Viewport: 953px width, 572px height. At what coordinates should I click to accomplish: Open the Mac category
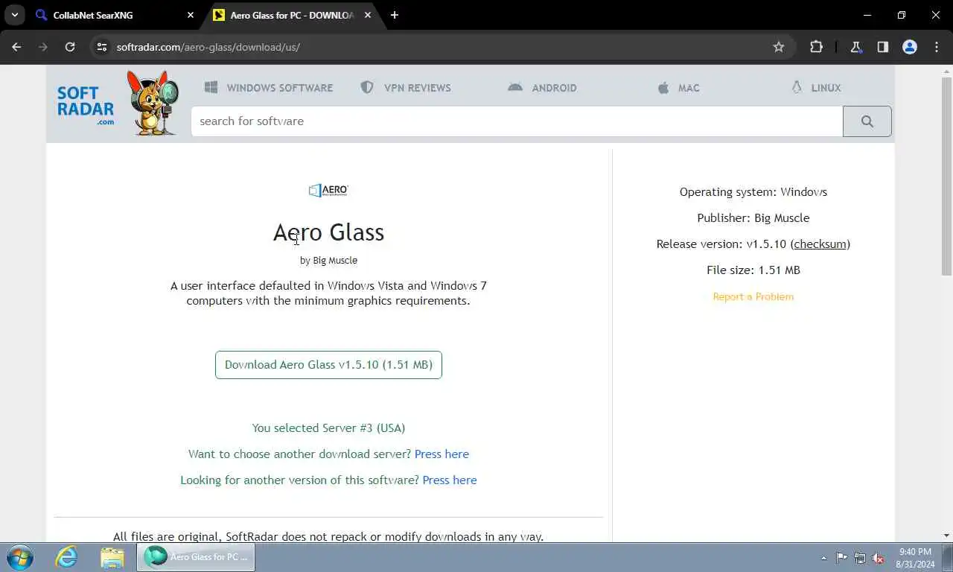(678, 87)
